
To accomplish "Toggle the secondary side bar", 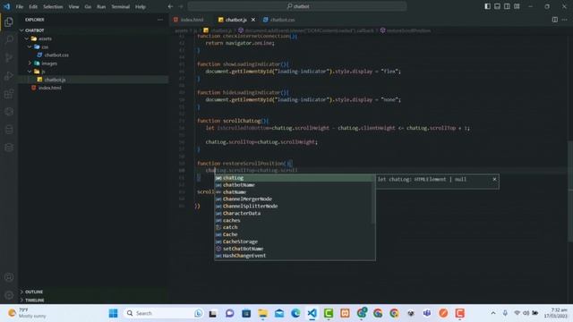I will click(507, 6).
